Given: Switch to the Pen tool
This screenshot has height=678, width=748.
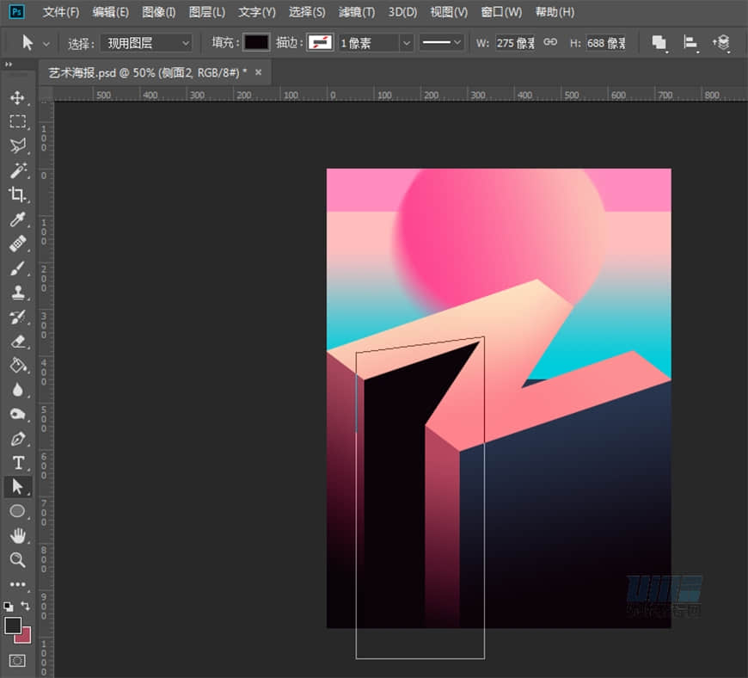Looking at the screenshot, I should tap(17, 439).
